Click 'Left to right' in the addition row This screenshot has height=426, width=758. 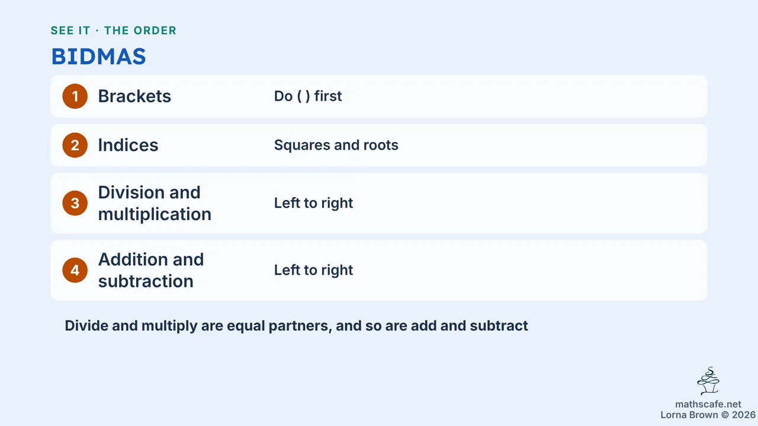[313, 270]
